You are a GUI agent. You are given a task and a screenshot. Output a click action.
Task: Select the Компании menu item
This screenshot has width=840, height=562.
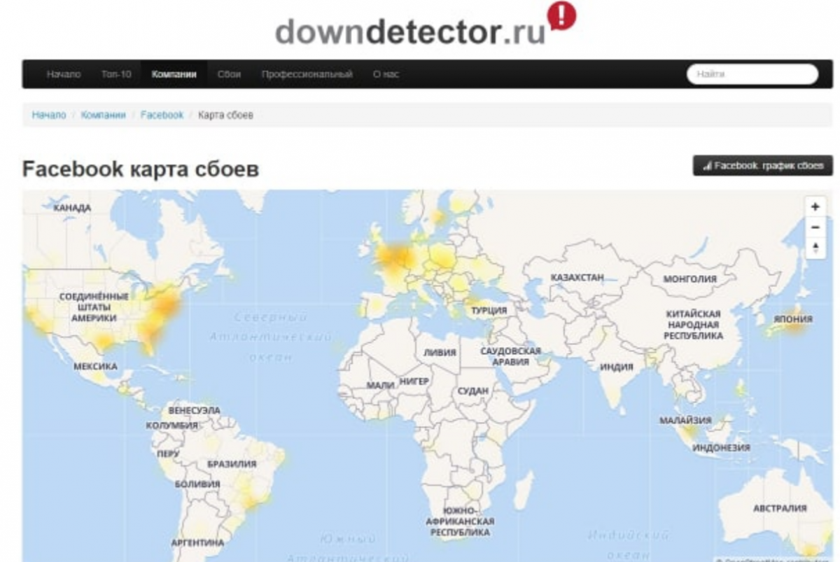pyautogui.click(x=174, y=74)
